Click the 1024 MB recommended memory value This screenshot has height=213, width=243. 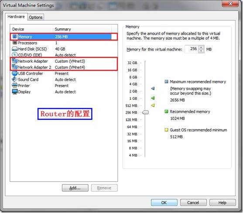(178, 118)
